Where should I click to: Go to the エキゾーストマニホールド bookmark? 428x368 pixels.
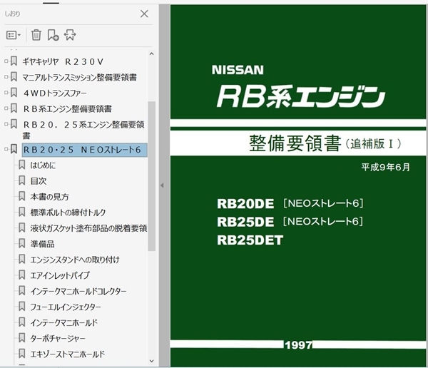(x=68, y=354)
